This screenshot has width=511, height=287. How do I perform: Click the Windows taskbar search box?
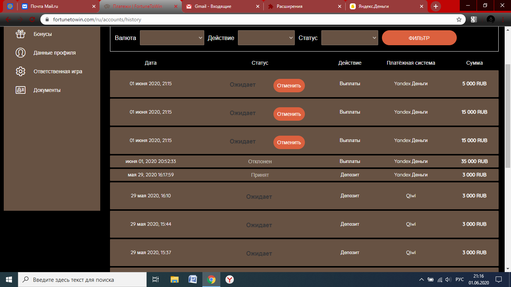pyautogui.click(x=82, y=280)
